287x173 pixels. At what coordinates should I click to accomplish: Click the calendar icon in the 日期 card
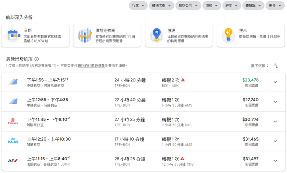coord(14,36)
